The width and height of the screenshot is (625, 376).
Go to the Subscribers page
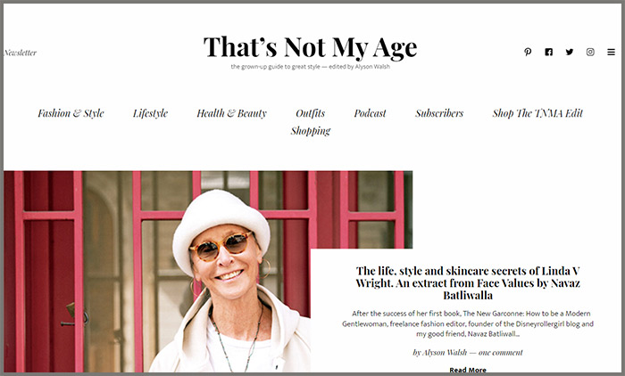[439, 113]
